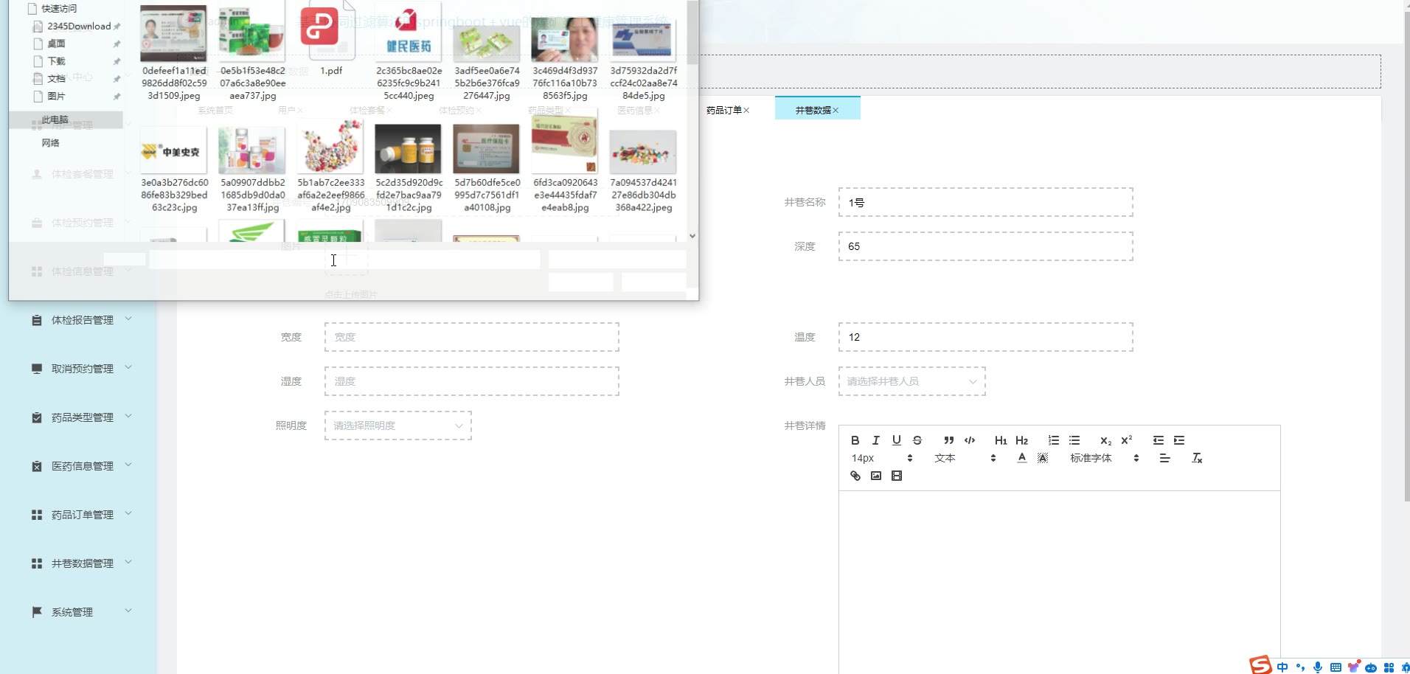
Task: Expand the 体检报告管理 sidebar menu
Action: (x=82, y=320)
